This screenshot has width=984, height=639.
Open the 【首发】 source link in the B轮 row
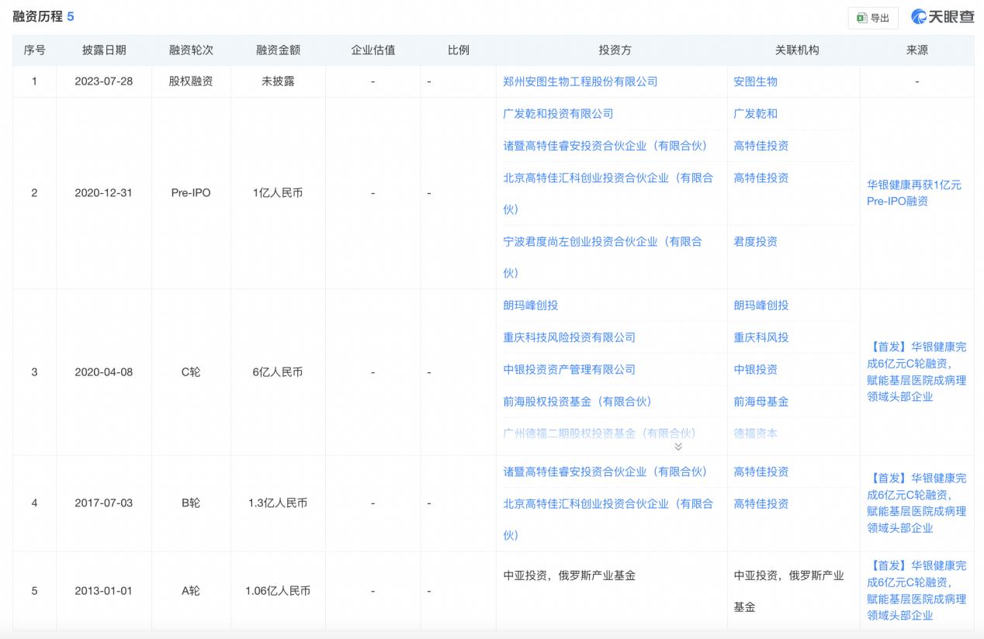pos(916,503)
